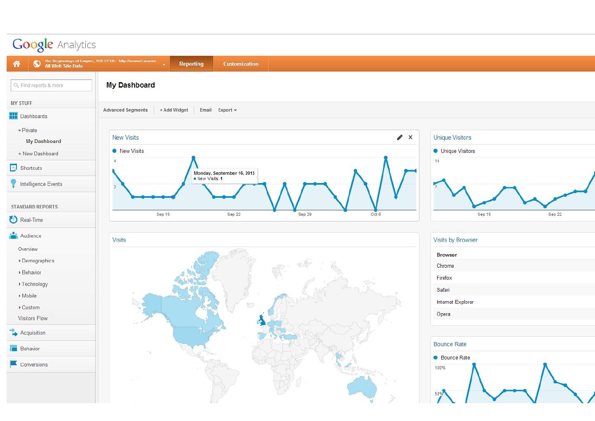Switch to the Customization tab
595x421 pixels.
coord(240,64)
